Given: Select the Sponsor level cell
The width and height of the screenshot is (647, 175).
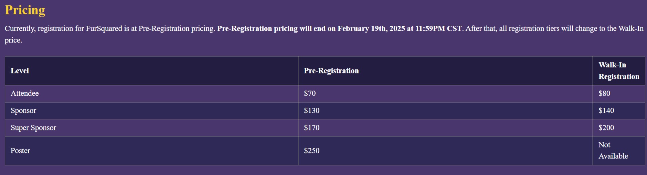Looking at the screenshot, I should [x=23, y=110].
